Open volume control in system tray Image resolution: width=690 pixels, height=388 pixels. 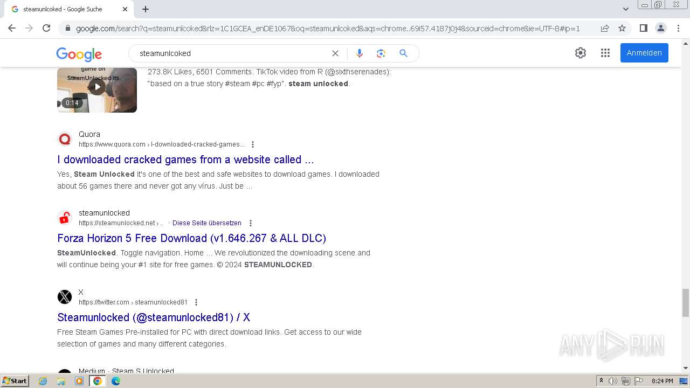point(613,381)
